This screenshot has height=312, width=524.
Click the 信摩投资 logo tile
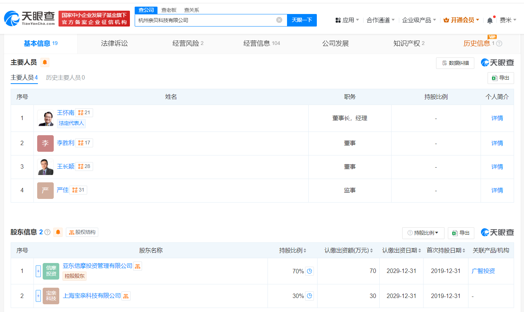[x=51, y=271]
